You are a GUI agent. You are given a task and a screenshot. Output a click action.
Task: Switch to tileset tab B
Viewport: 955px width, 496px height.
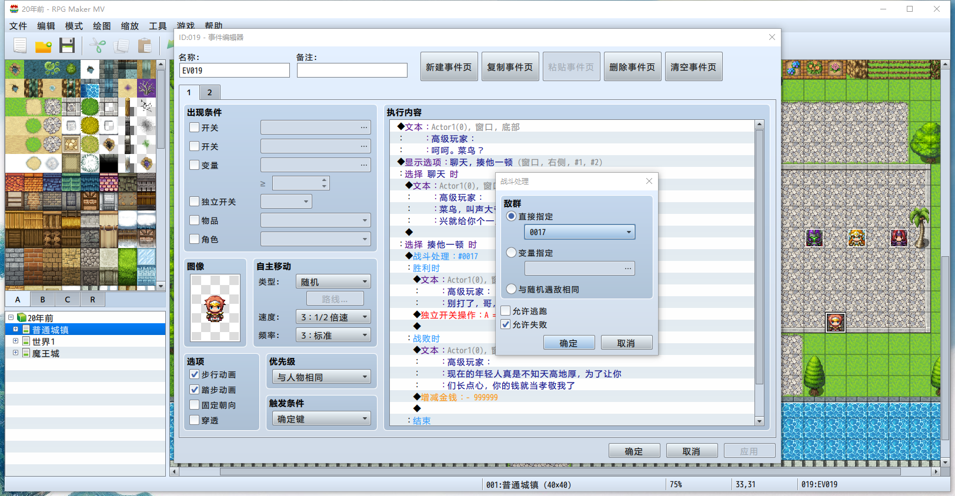42,299
